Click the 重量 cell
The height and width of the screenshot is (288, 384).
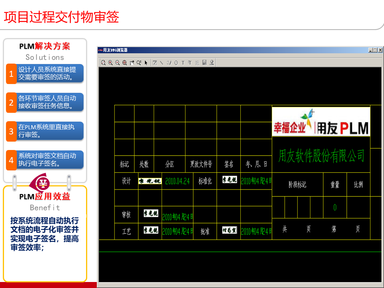335,184
